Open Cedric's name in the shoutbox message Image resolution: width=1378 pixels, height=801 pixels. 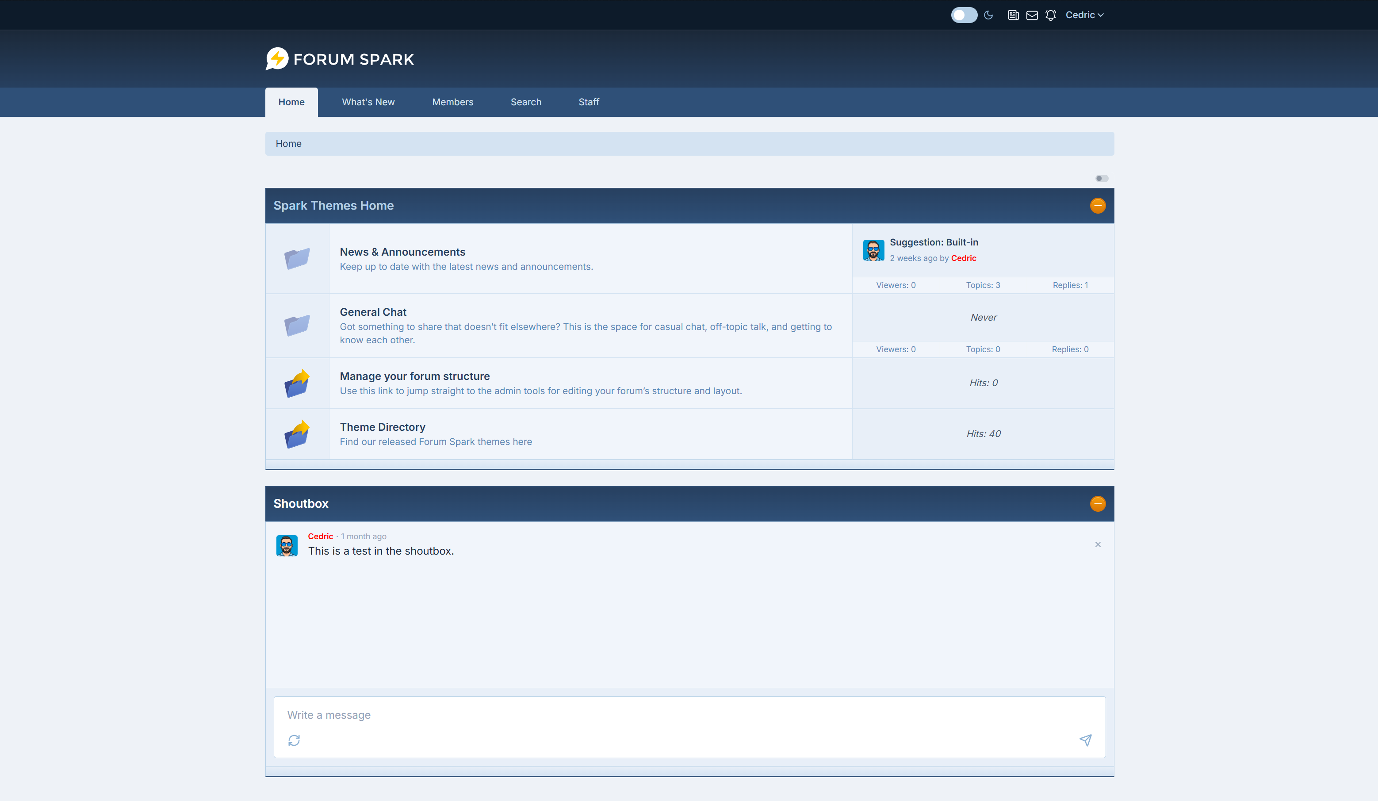(321, 537)
